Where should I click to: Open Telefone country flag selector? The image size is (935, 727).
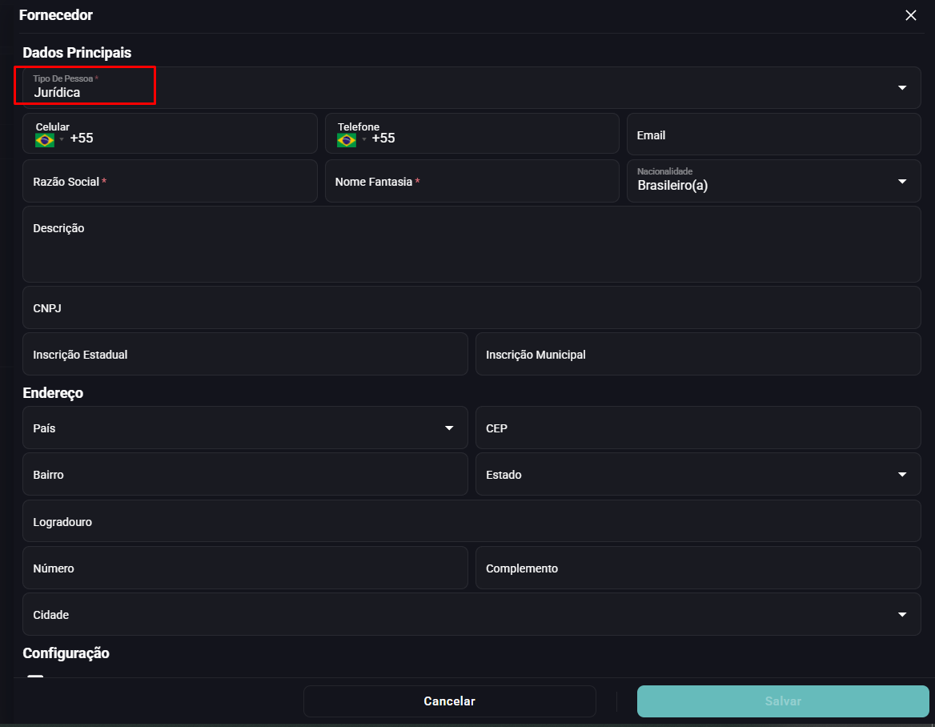(x=351, y=139)
